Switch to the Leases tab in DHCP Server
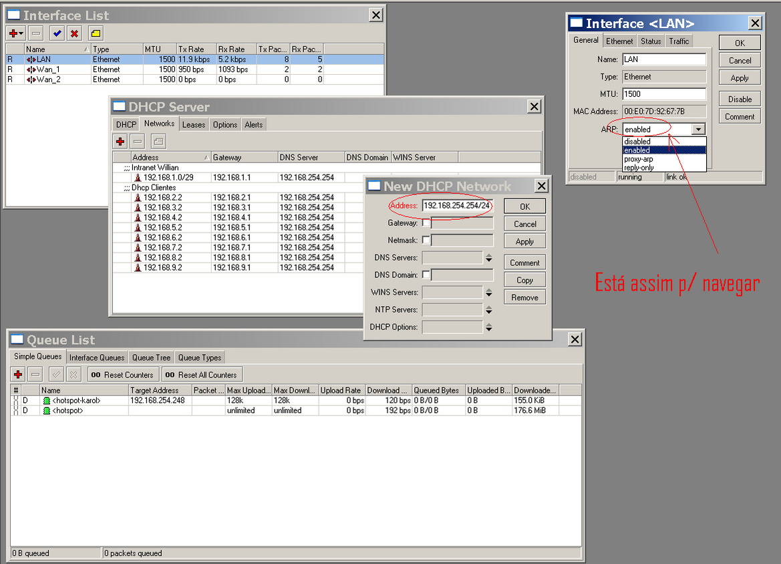 click(193, 124)
